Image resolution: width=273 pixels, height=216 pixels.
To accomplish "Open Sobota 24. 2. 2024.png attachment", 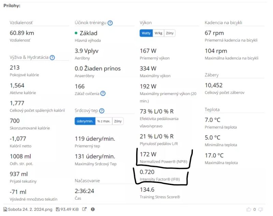I will [30, 210].
